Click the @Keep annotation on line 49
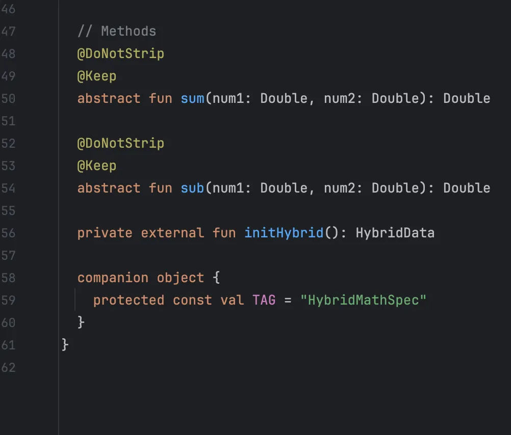Viewport: 511px width, 435px height. [x=96, y=76]
